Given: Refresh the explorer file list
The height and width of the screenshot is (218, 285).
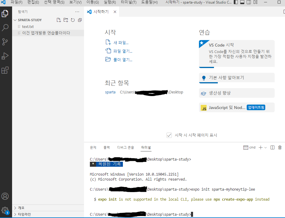Looking at the screenshot, I should click(x=73, y=20).
